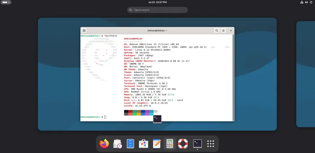Viewport: 315px width, 153px height.
Task: Open the Terminal search button
Action: point(217,30)
